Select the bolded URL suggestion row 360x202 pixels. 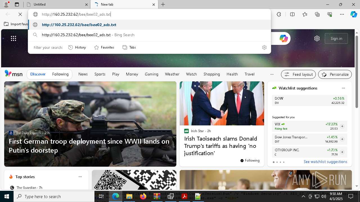point(149,25)
